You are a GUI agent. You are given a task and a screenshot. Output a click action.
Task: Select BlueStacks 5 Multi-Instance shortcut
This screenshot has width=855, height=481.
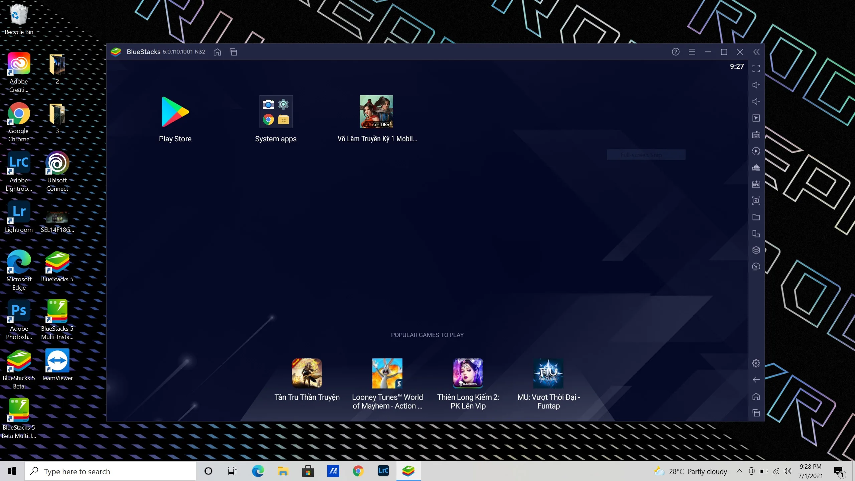point(57,320)
